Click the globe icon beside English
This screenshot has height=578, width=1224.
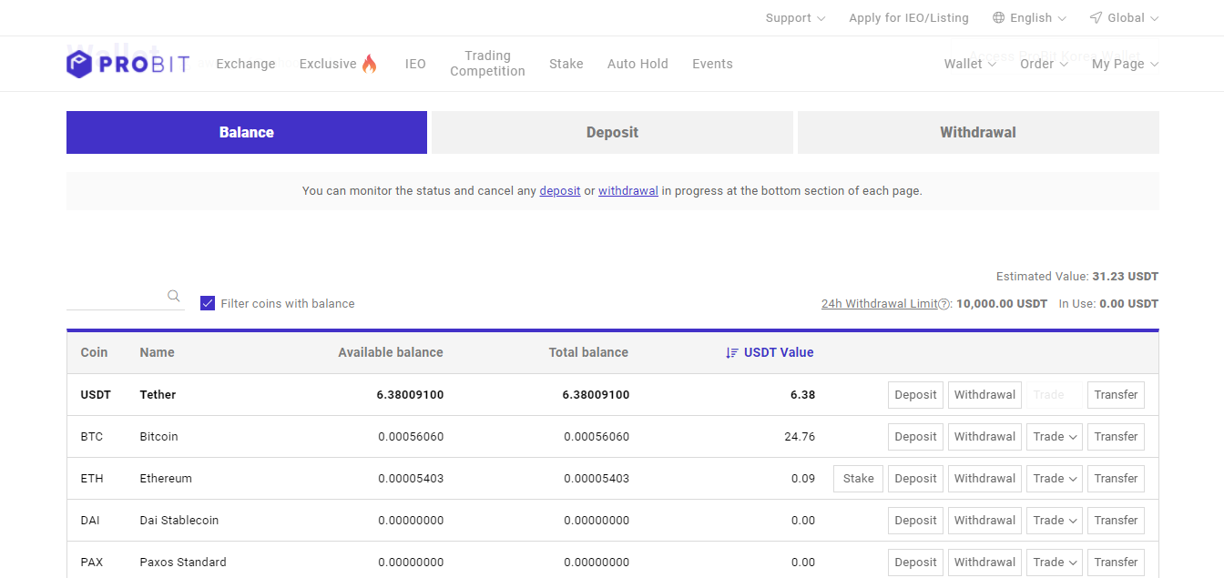coord(998,18)
